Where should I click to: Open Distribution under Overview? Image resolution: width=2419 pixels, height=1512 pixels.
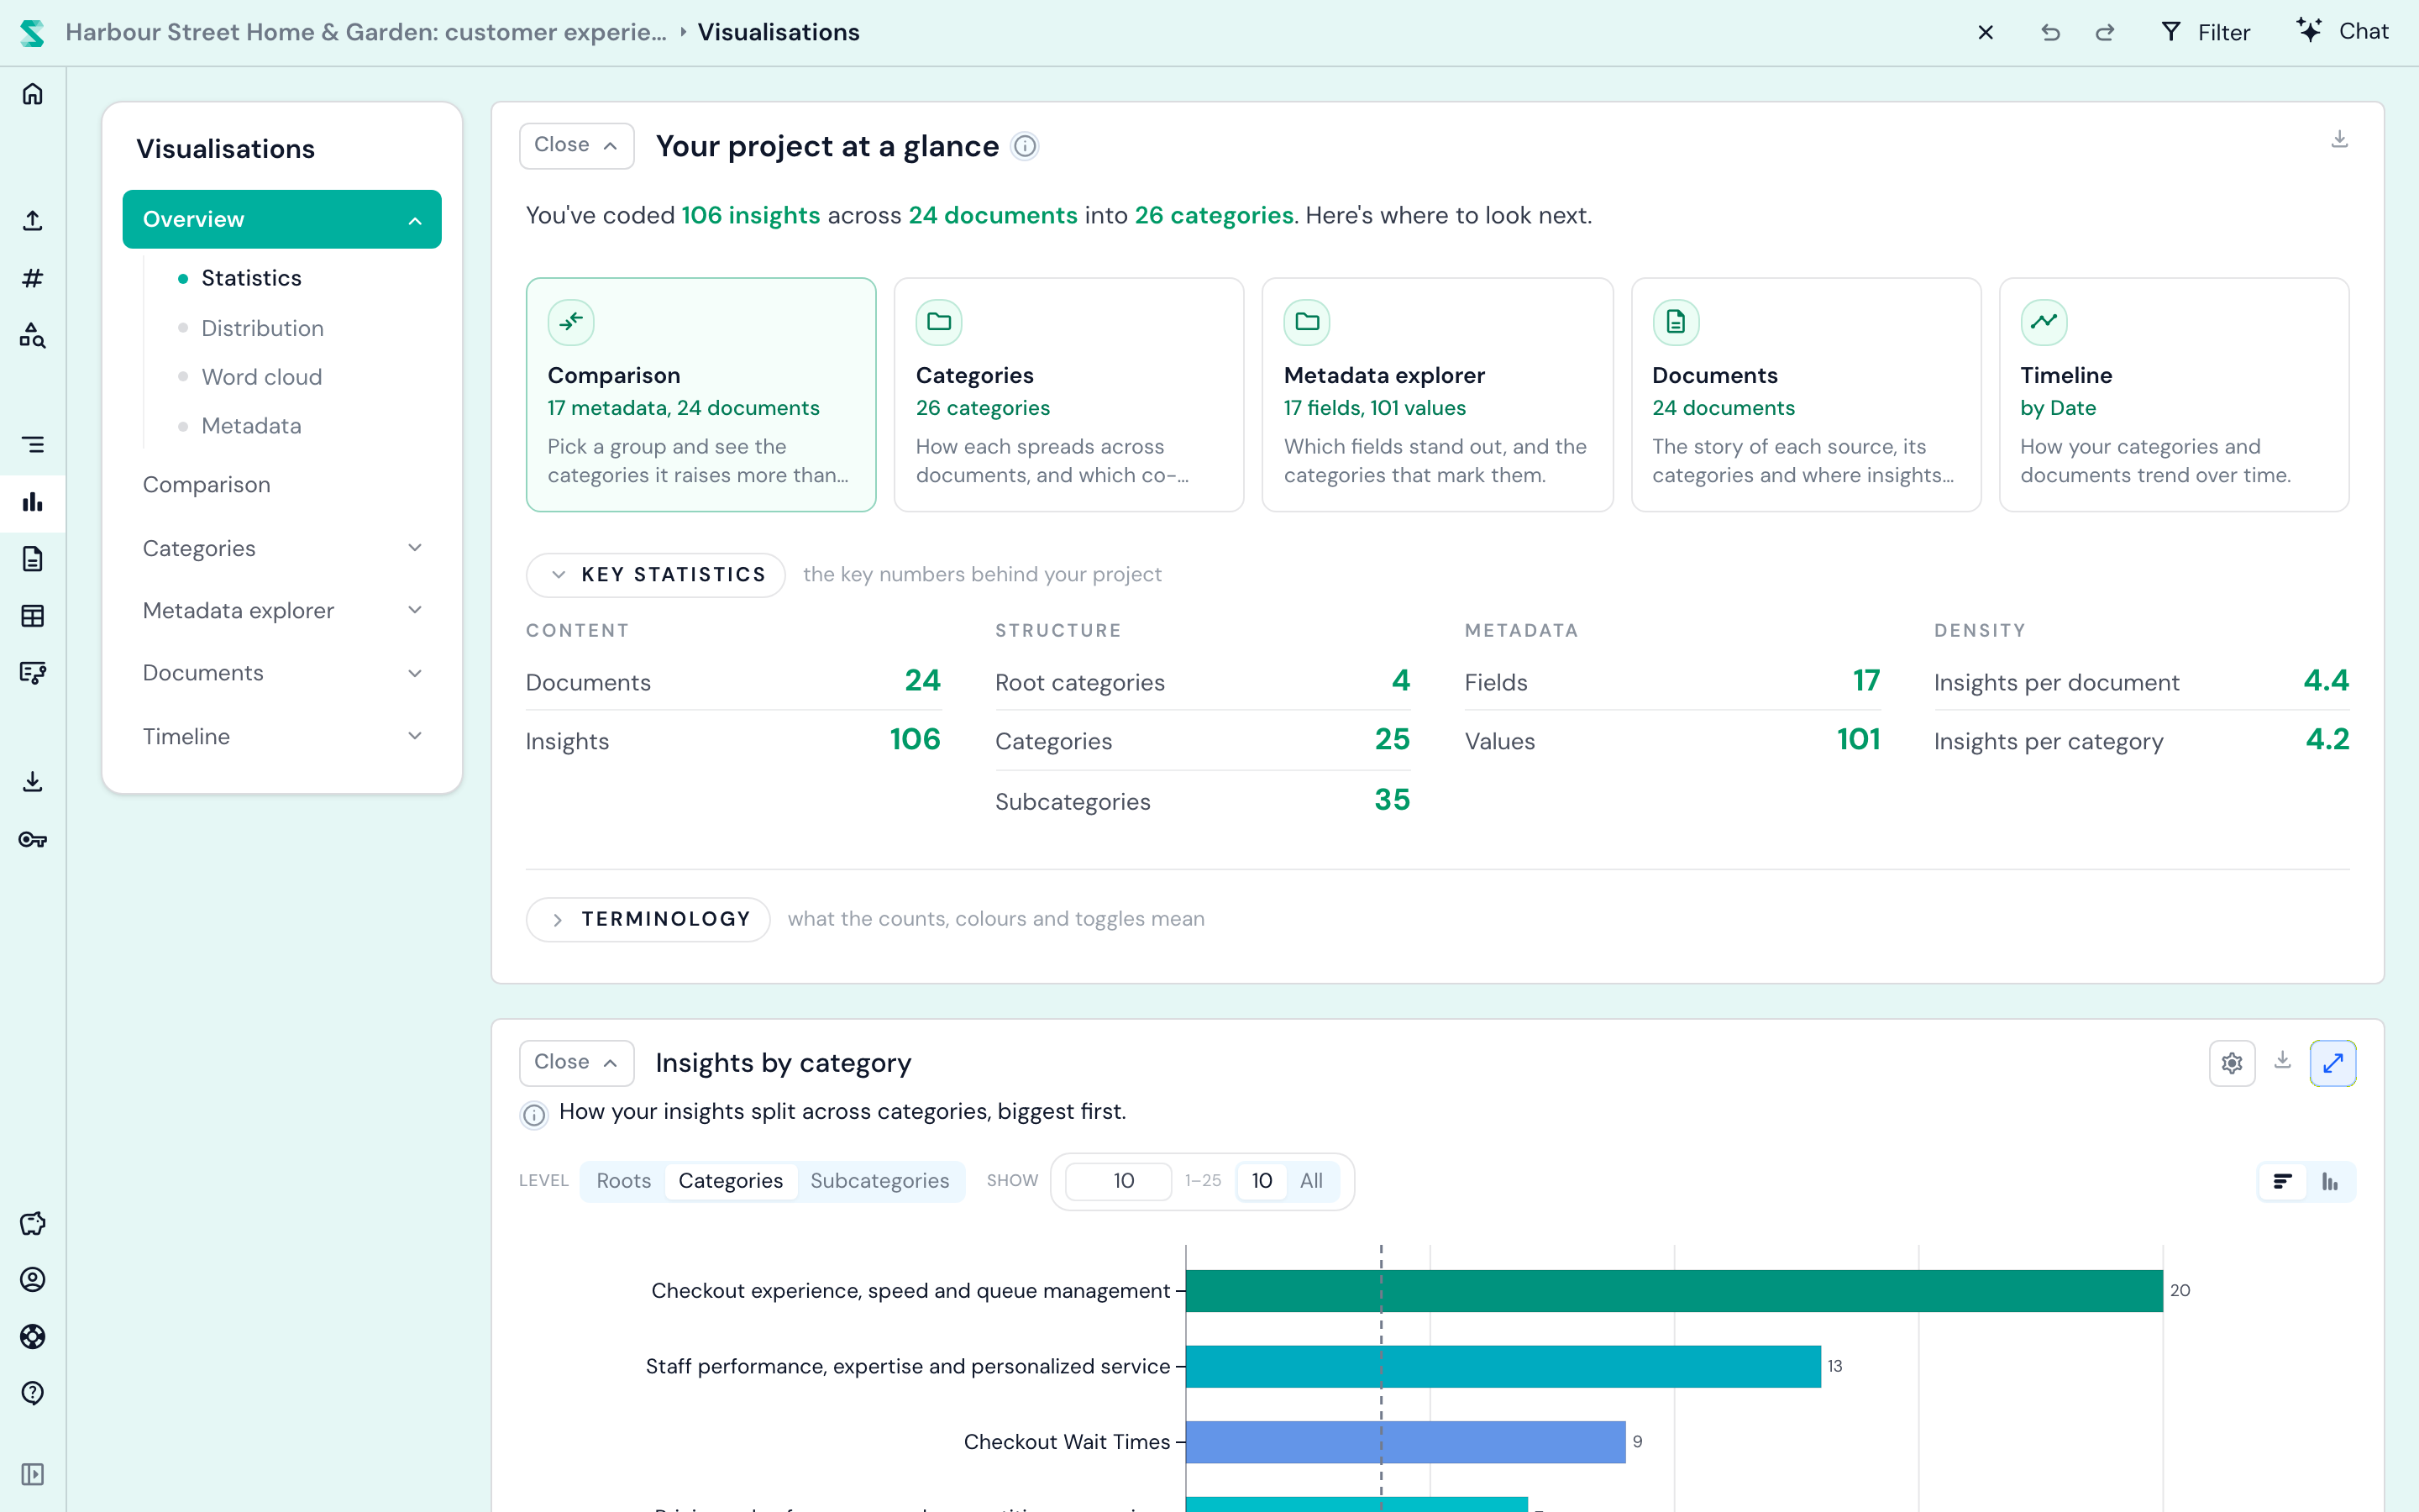(262, 328)
